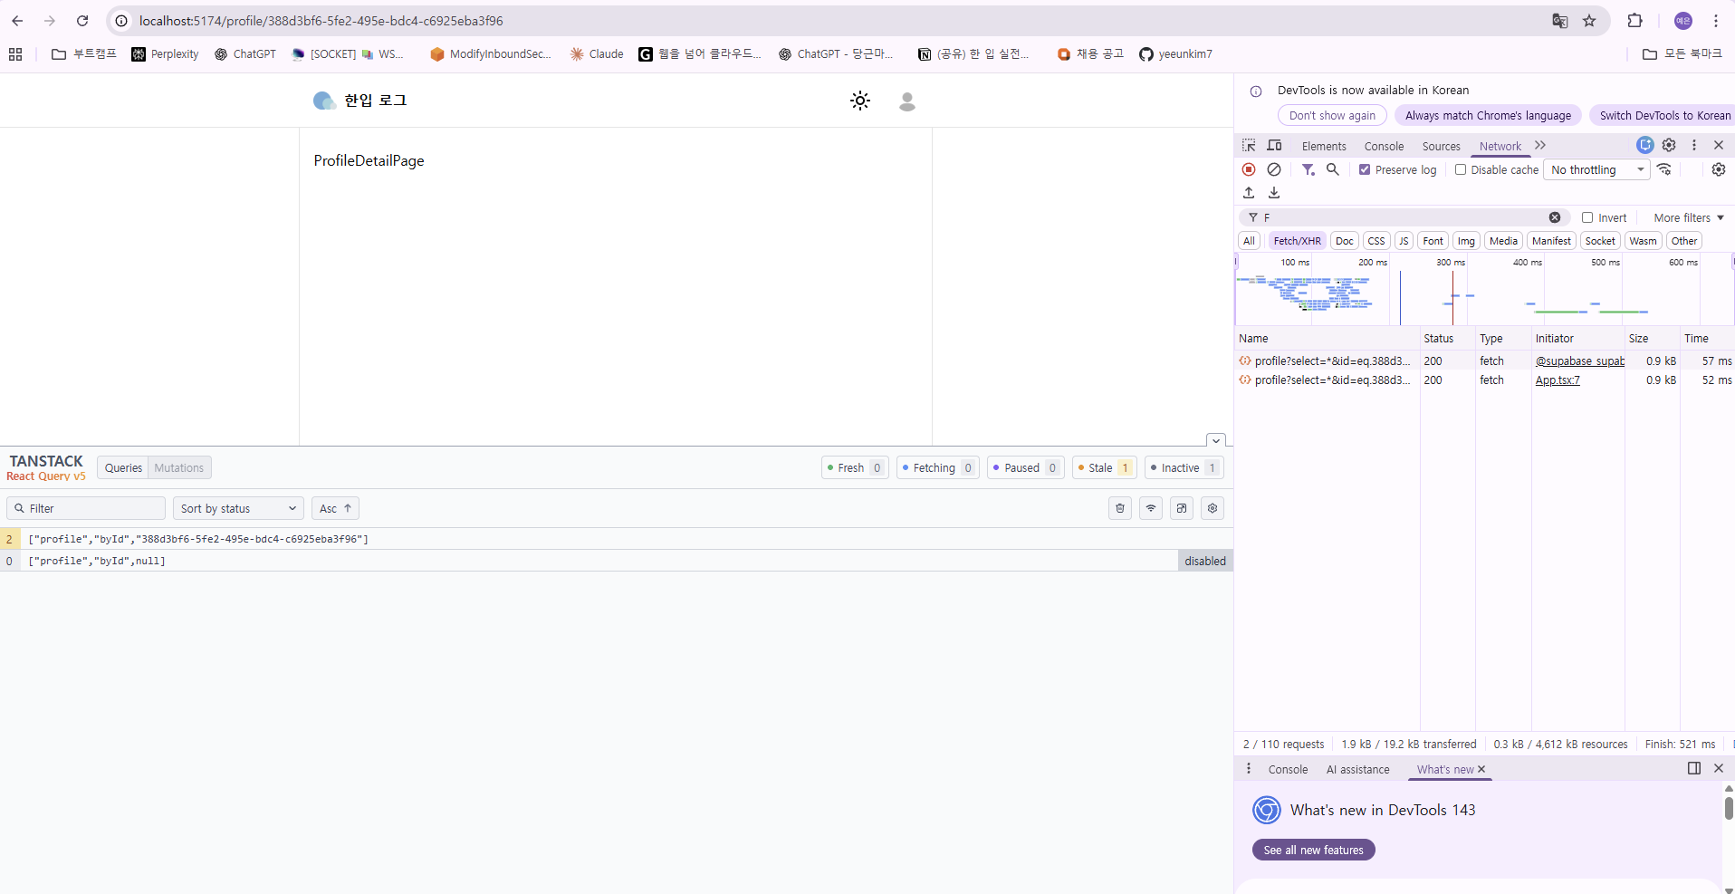1735x894 pixels.
Task: Toggle the JS request type filter
Action: [x=1404, y=241]
